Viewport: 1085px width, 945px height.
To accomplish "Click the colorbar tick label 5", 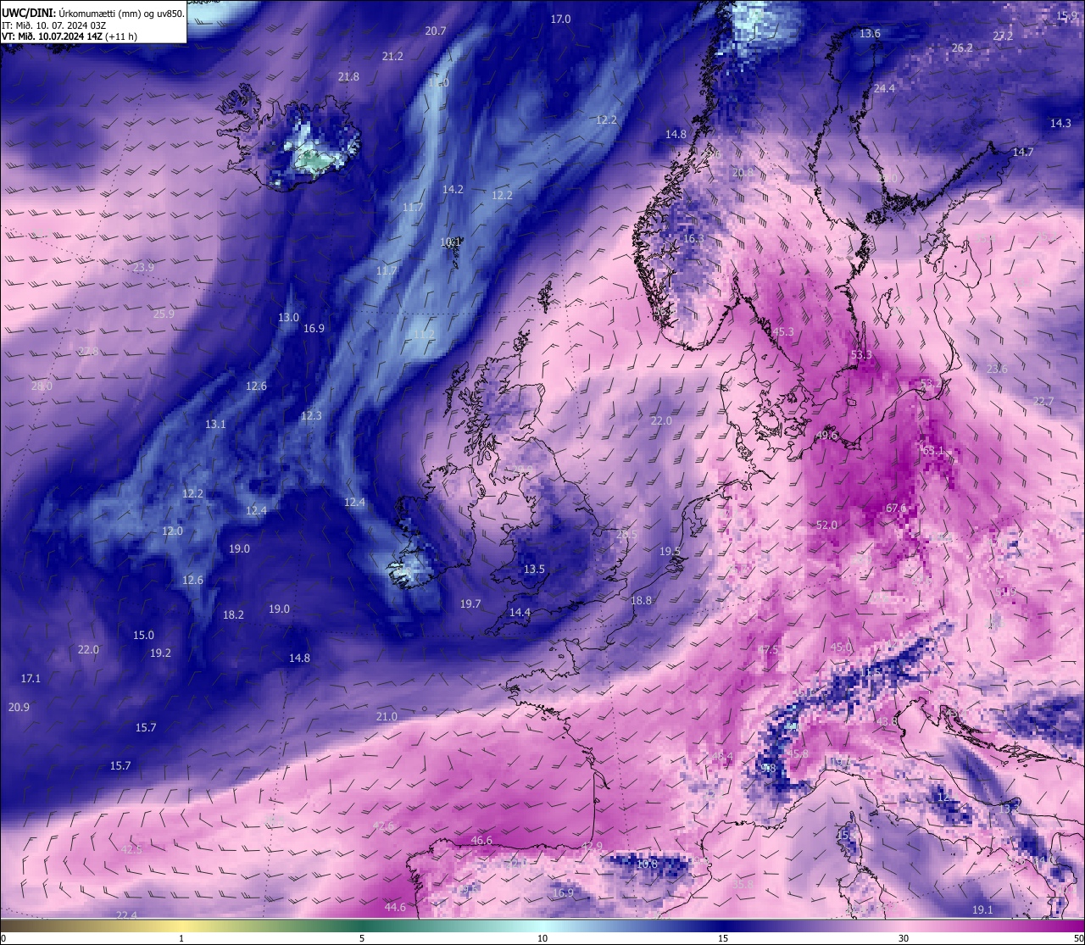I will 362,938.
